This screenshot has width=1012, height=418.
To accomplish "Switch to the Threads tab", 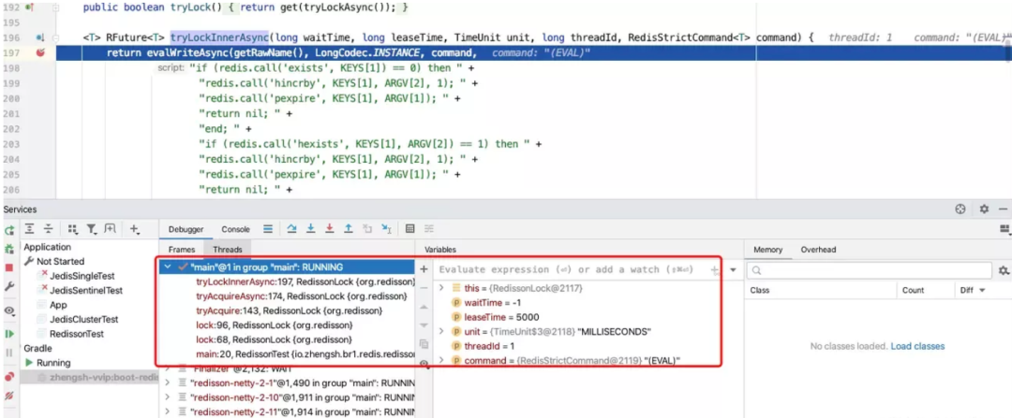I will pyautogui.click(x=227, y=250).
